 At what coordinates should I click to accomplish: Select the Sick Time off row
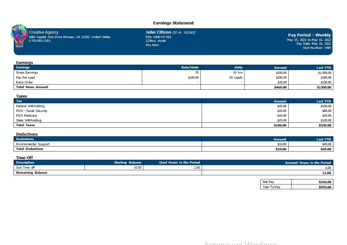[x=173, y=167]
